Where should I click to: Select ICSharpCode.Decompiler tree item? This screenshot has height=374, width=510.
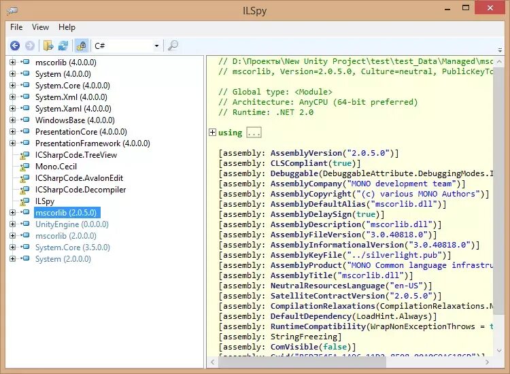pyautogui.click(x=80, y=190)
